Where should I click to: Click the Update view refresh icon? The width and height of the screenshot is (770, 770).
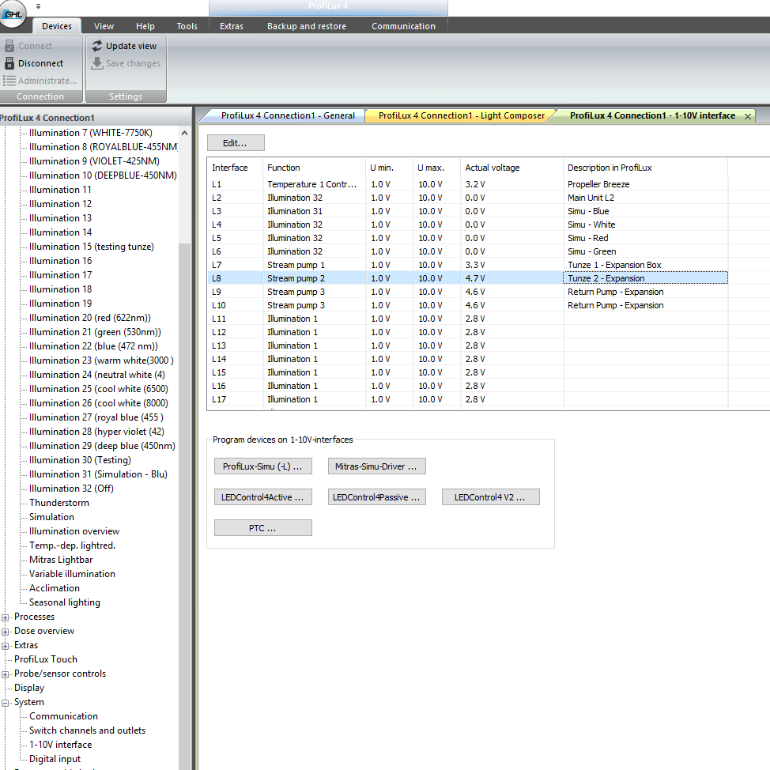tap(97, 46)
